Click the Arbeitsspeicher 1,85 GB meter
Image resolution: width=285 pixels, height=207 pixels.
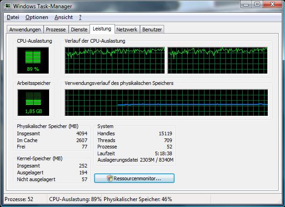click(x=34, y=103)
